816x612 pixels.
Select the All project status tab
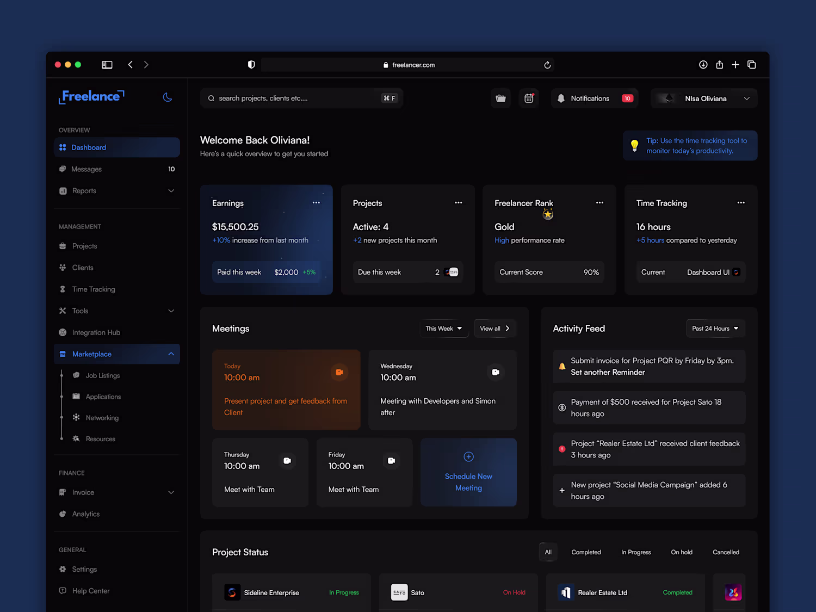pyautogui.click(x=548, y=552)
